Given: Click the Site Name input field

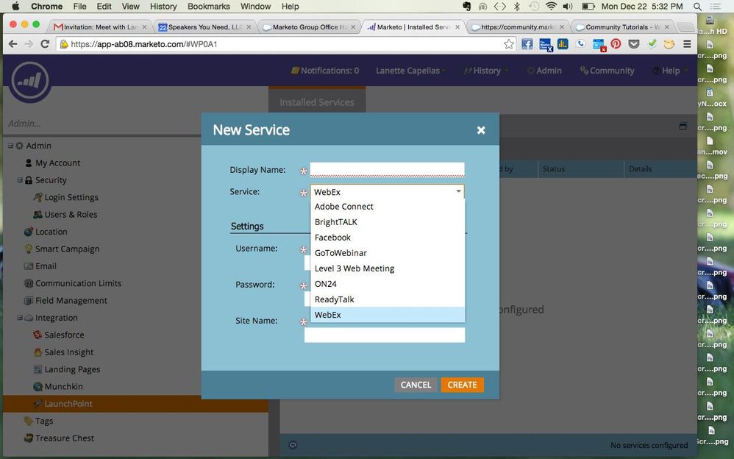Looking at the screenshot, I should [385, 335].
